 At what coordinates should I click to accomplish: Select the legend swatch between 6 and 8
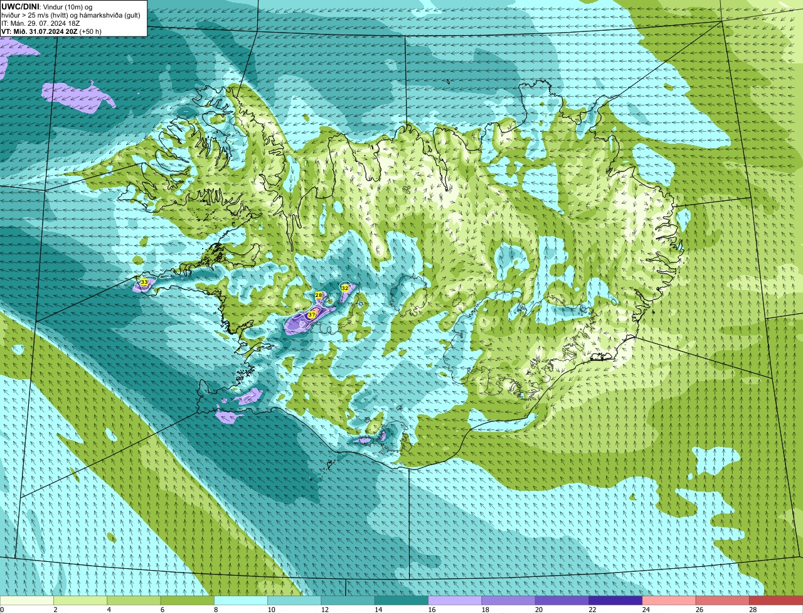(x=188, y=600)
